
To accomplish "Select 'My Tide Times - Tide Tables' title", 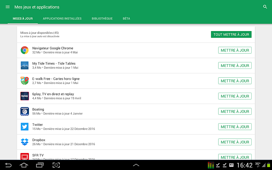I will tap(54, 63).
